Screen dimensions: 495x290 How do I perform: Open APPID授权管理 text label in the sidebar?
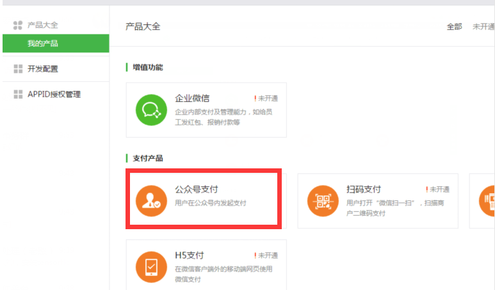click(54, 95)
